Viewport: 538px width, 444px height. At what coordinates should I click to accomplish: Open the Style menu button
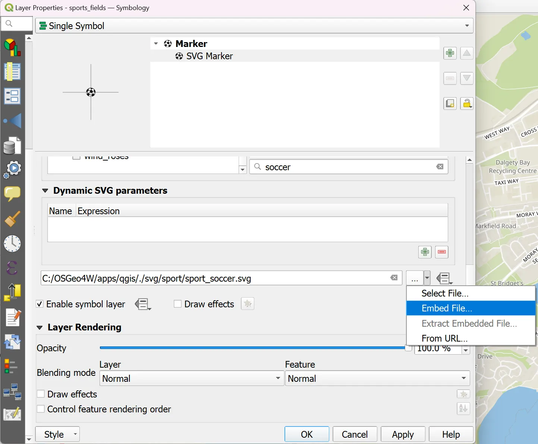point(57,434)
